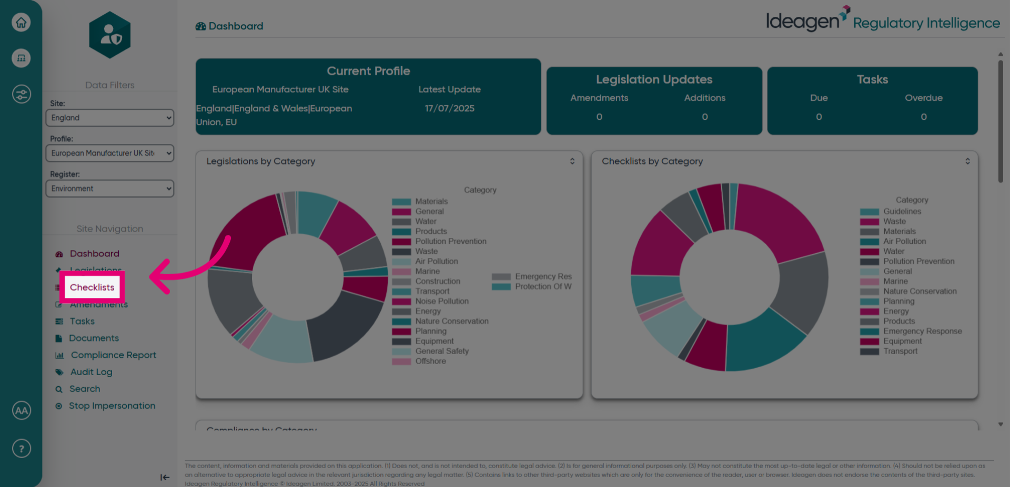The height and width of the screenshot is (487, 1010).
Task: Open Checklists in site navigation
Action: [92, 287]
